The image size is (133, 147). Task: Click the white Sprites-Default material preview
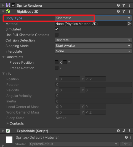coord(9,140)
